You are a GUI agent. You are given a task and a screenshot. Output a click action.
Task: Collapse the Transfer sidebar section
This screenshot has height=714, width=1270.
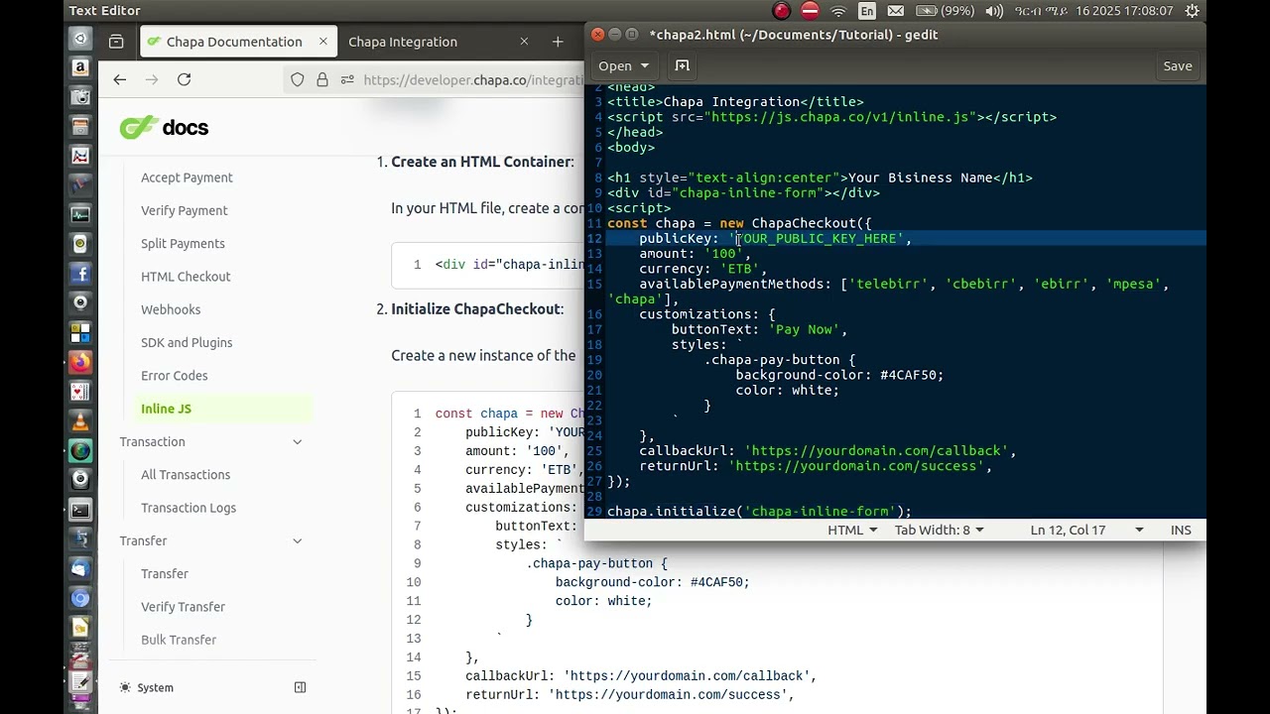[297, 540]
